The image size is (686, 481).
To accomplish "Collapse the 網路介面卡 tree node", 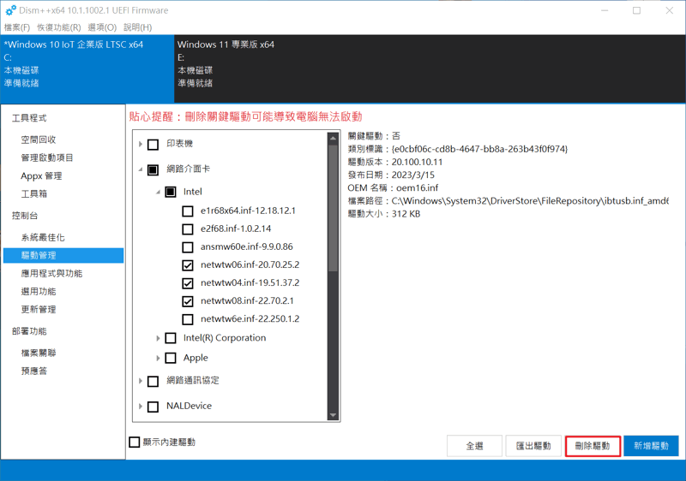I will click(x=141, y=169).
